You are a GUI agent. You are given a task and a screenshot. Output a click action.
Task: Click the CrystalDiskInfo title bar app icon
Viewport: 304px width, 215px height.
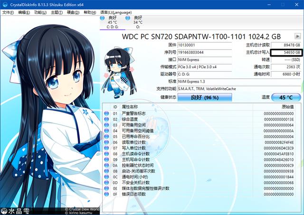point(5,4)
